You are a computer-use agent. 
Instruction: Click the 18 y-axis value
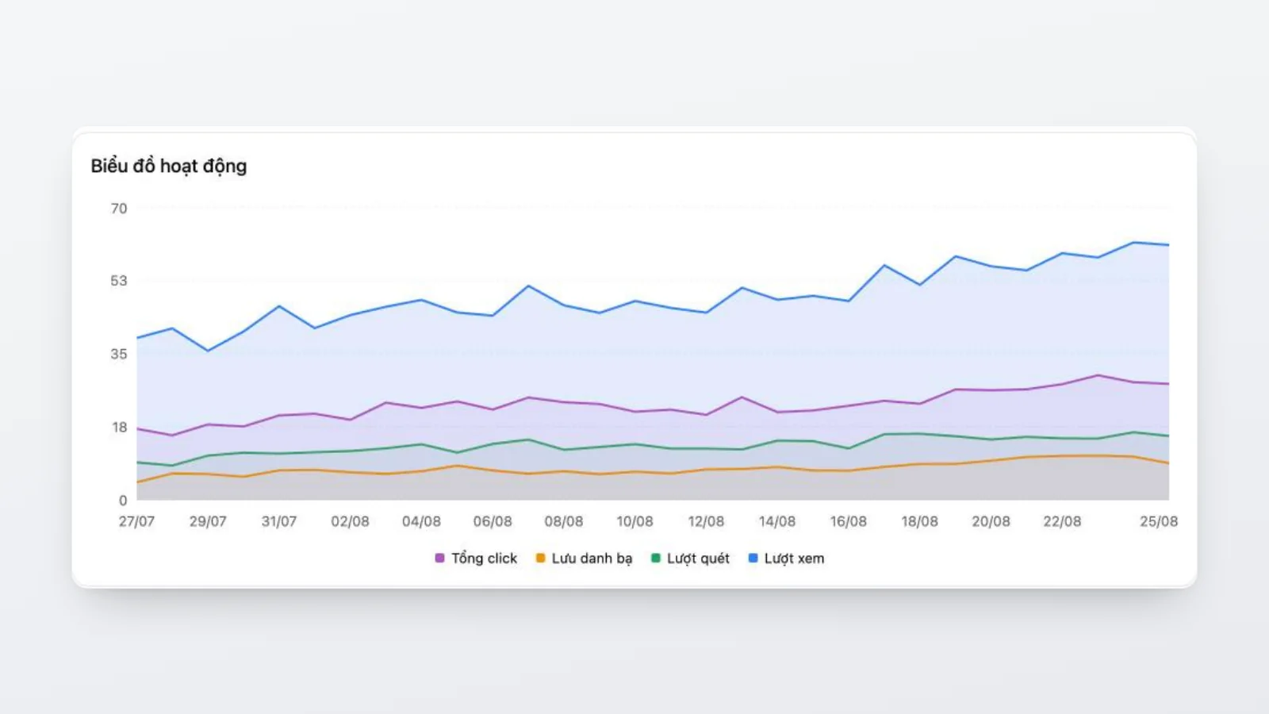(x=120, y=428)
